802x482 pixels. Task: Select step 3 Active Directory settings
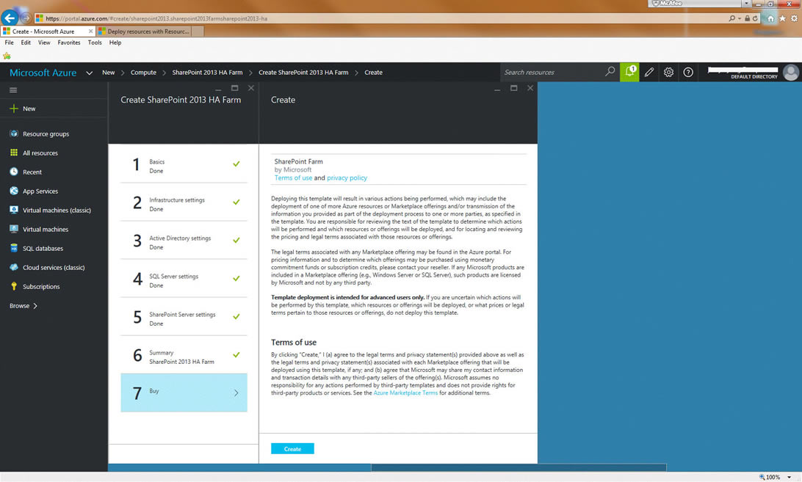pyautogui.click(x=184, y=240)
